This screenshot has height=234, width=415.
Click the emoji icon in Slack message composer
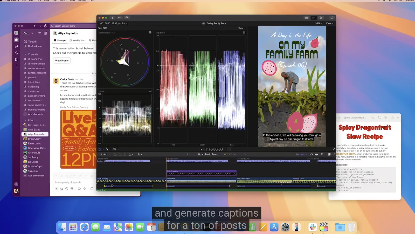point(67,189)
